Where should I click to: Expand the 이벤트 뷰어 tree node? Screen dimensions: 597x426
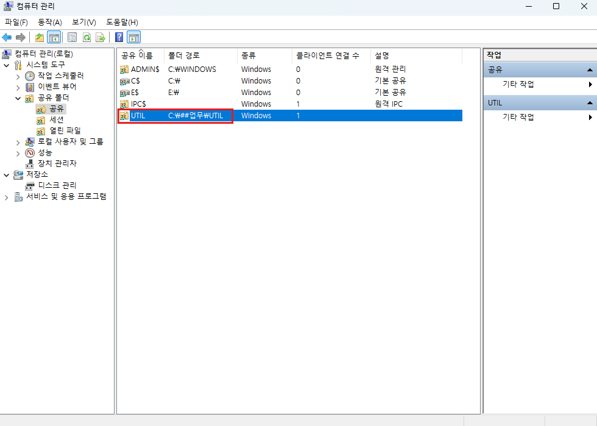coord(18,87)
